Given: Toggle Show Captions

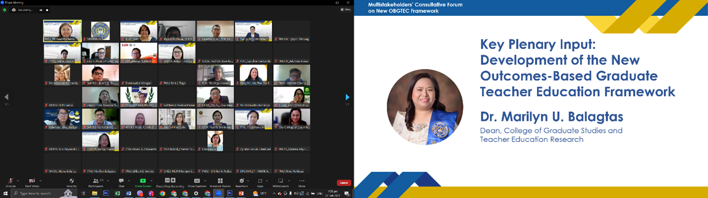Looking at the screenshot, I should coord(197,182).
